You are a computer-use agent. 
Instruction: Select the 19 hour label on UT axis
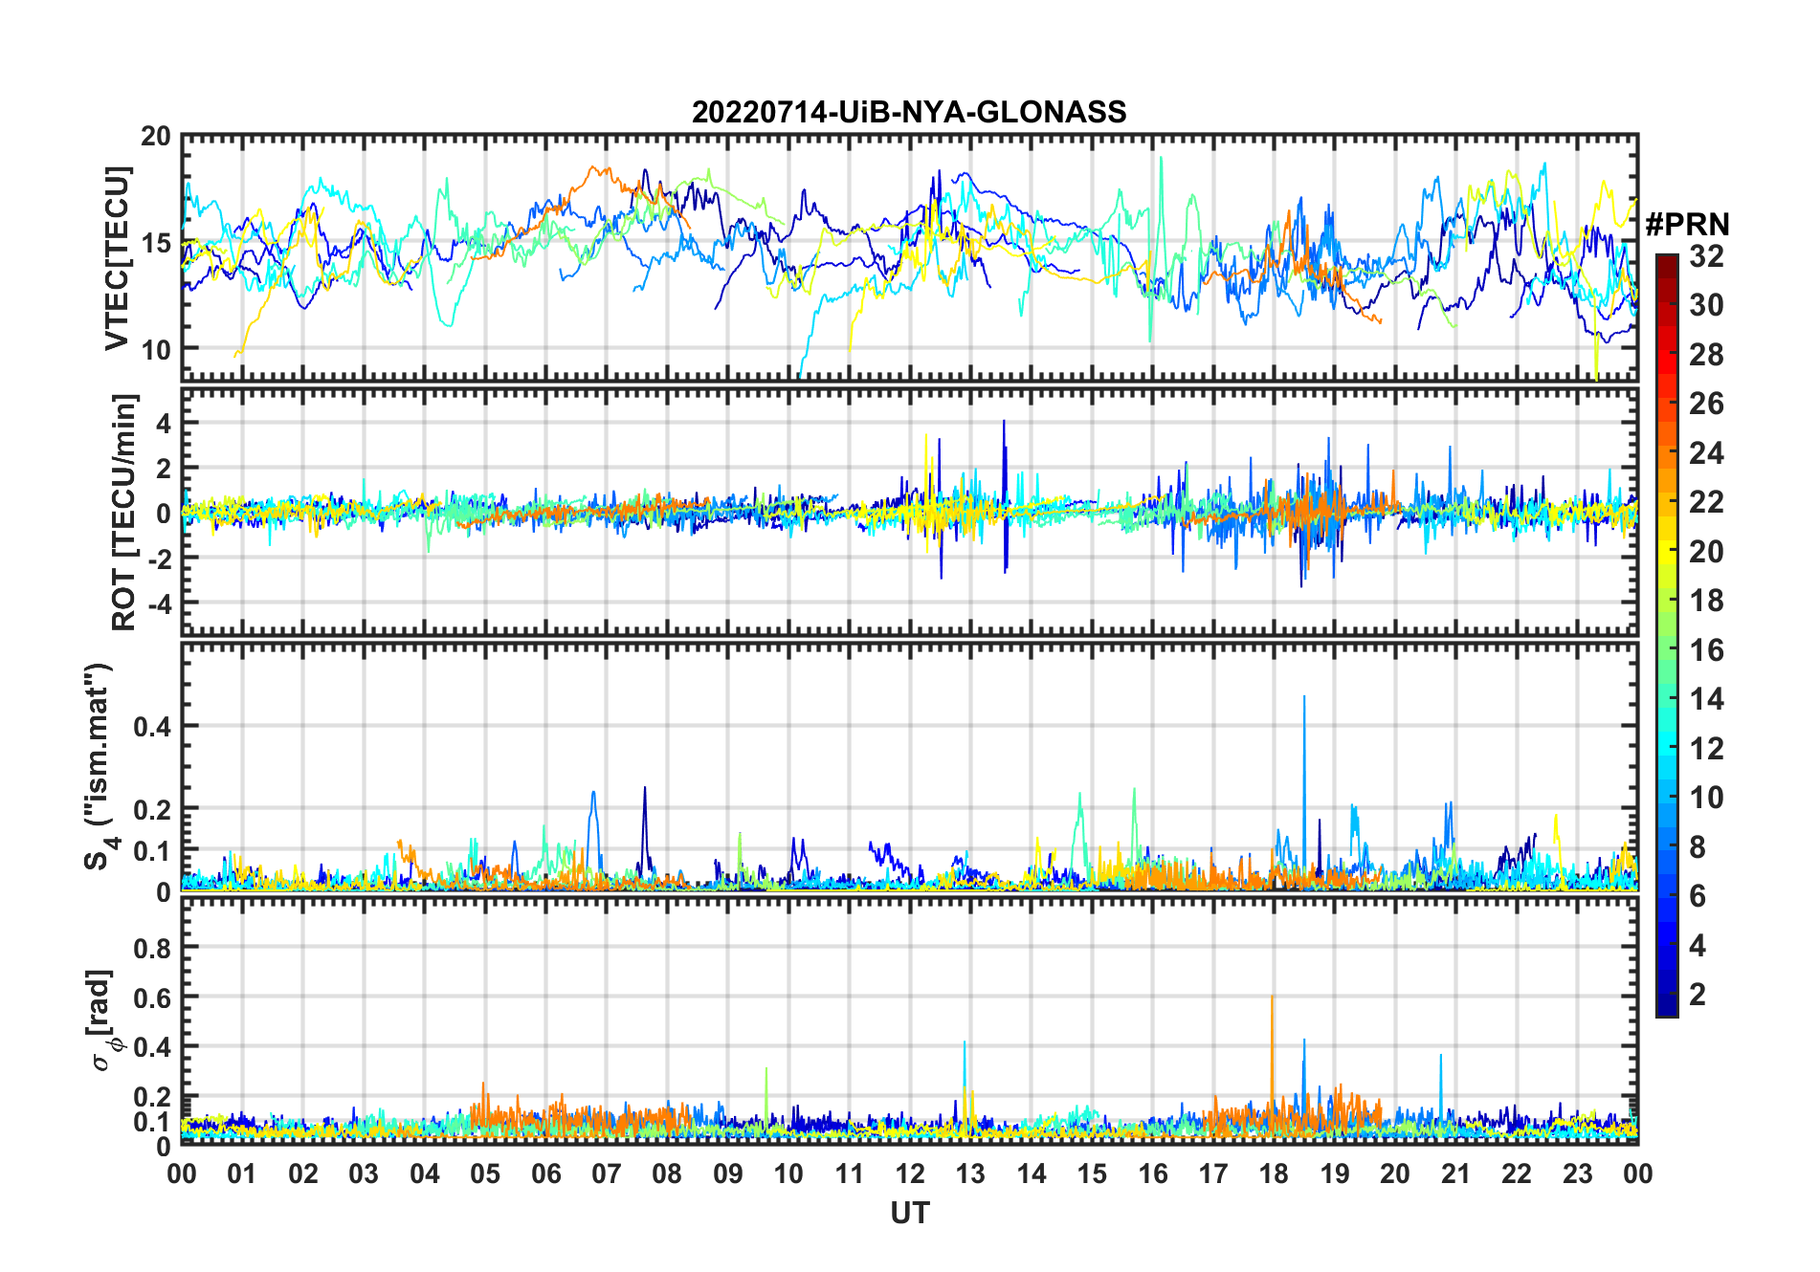coord(1334,1174)
